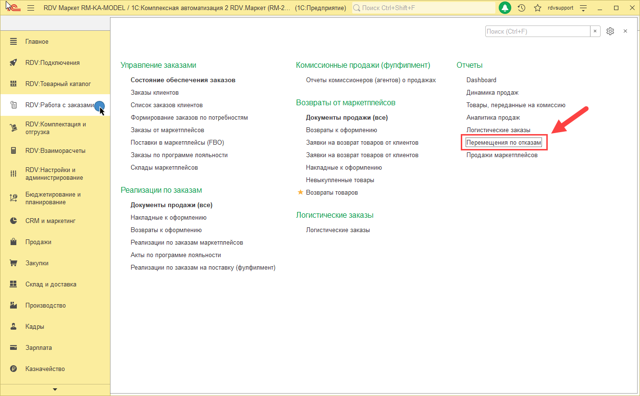Open Реализации по заказам на поставку (фулфилмент)
Screen dimensions: 640x396
203,268
